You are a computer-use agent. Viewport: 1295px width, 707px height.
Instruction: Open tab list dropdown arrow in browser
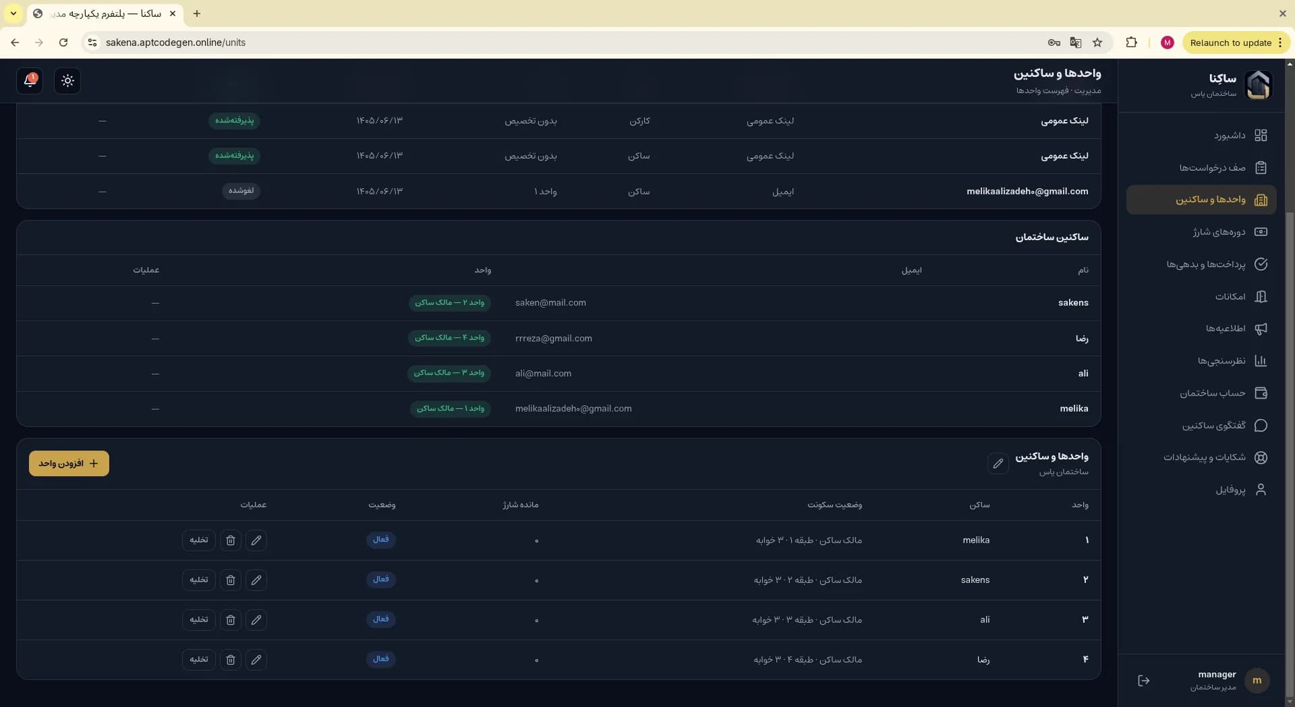(13, 13)
